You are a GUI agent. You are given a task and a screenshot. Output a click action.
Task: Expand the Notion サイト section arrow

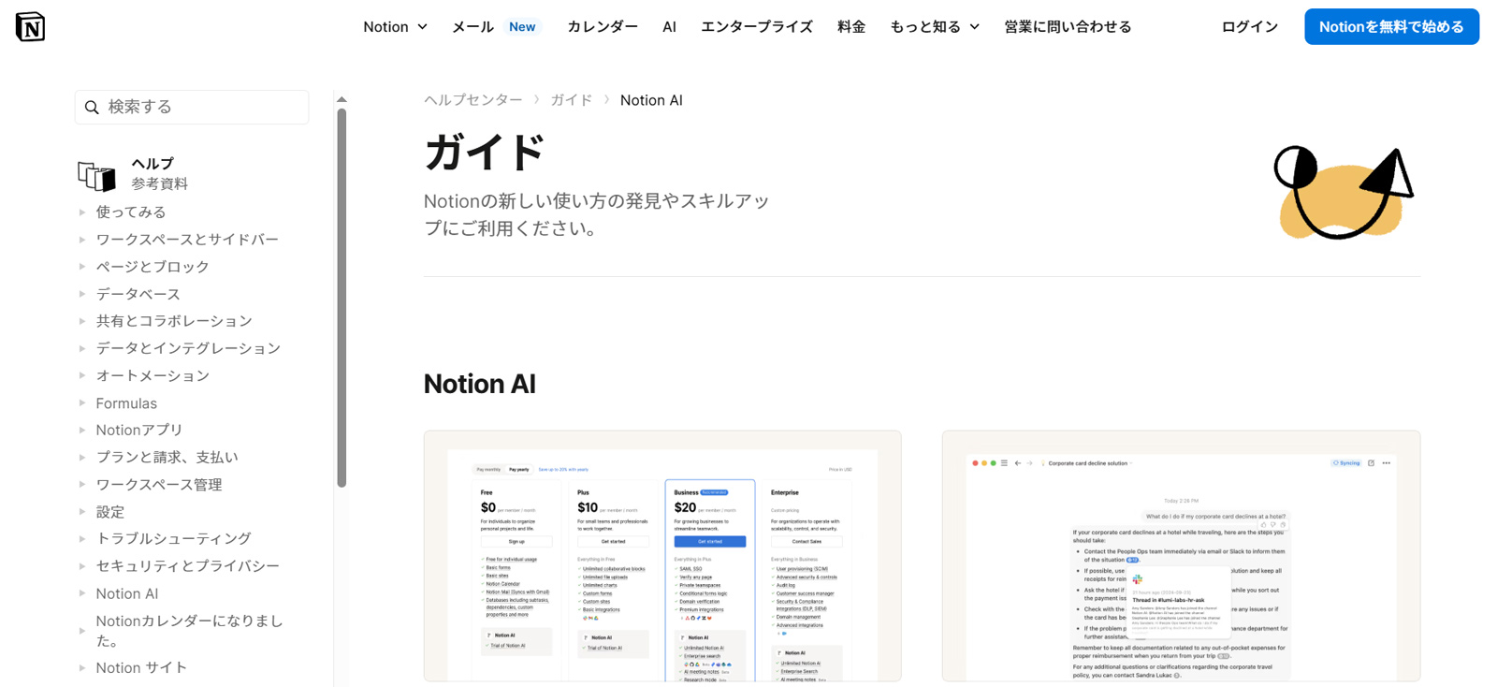(82, 668)
